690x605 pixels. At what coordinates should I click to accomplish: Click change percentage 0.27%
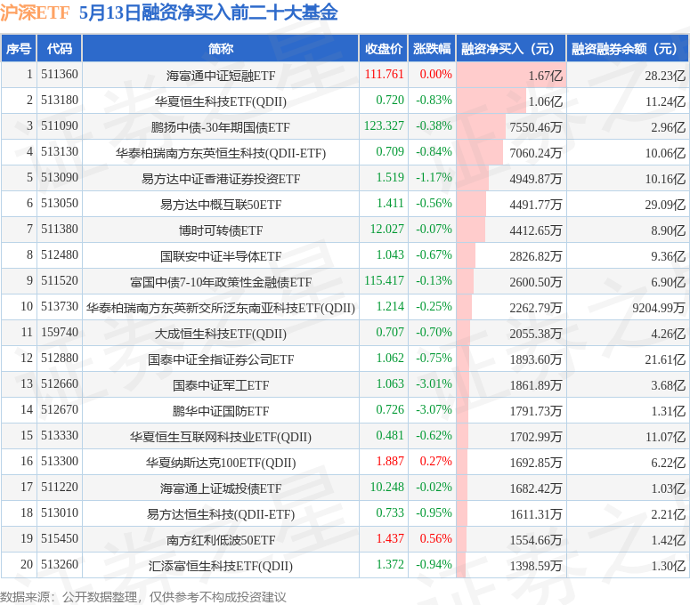pyautogui.click(x=435, y=461)
